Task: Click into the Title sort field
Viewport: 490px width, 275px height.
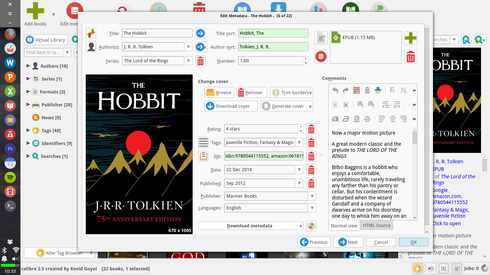Action: coord(273,33)
